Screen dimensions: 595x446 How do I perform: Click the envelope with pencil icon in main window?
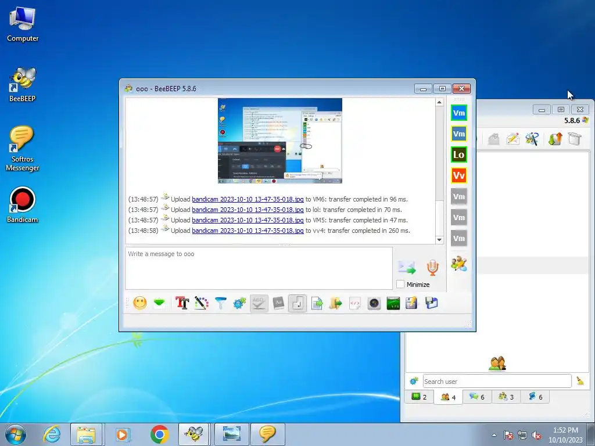click(x=512, y=139)
